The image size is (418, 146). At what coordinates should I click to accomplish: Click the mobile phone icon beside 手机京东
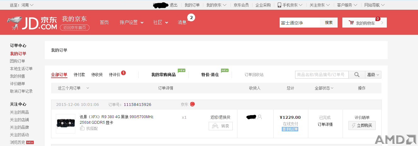(x=279, y=5)
